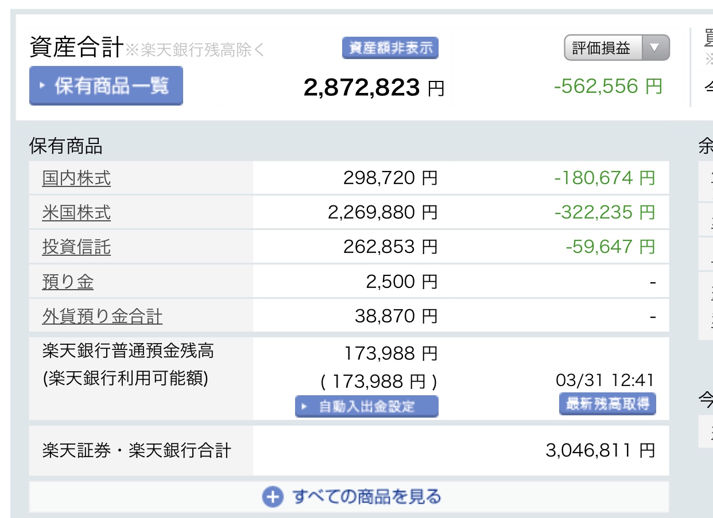The height and width of the screenshot is (518, 713).
Task: Open the 米国株式 link
Action: [76, 213]
